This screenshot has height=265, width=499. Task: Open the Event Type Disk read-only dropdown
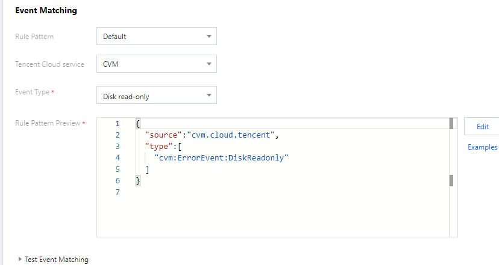(156, 95)
